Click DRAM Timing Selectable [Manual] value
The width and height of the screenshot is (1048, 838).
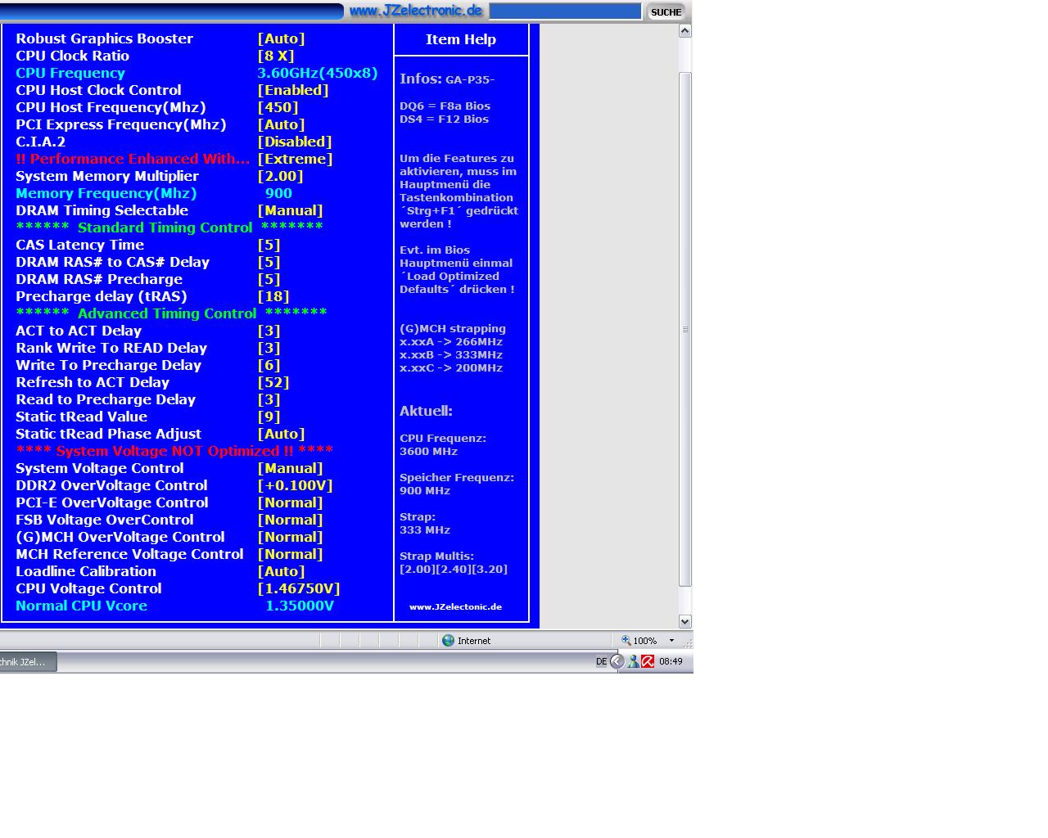coord(291,210)
